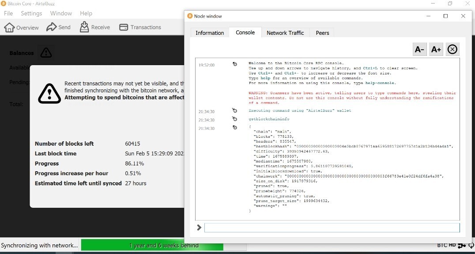This screenshot has width=475, height=254.
Task: Clear the console with the circled X button
Action: [452, 49]
